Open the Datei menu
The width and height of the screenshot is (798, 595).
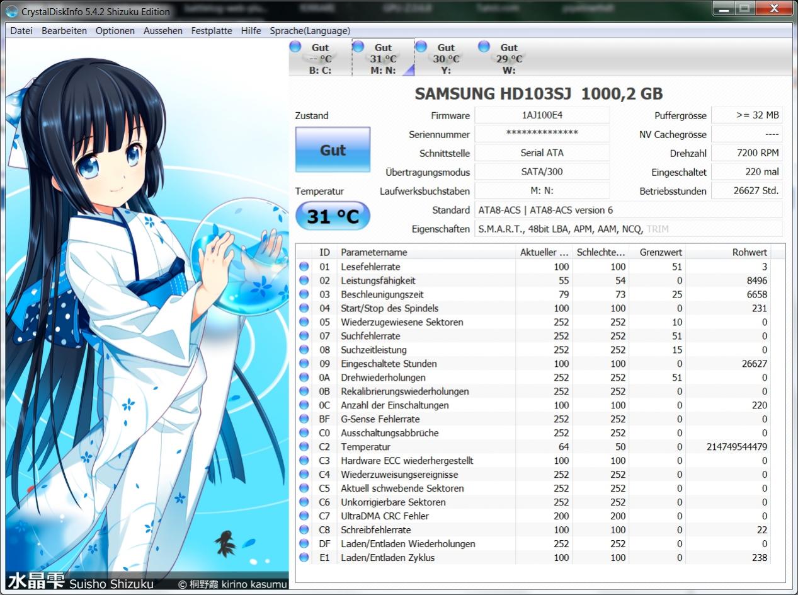coord(21,30)
